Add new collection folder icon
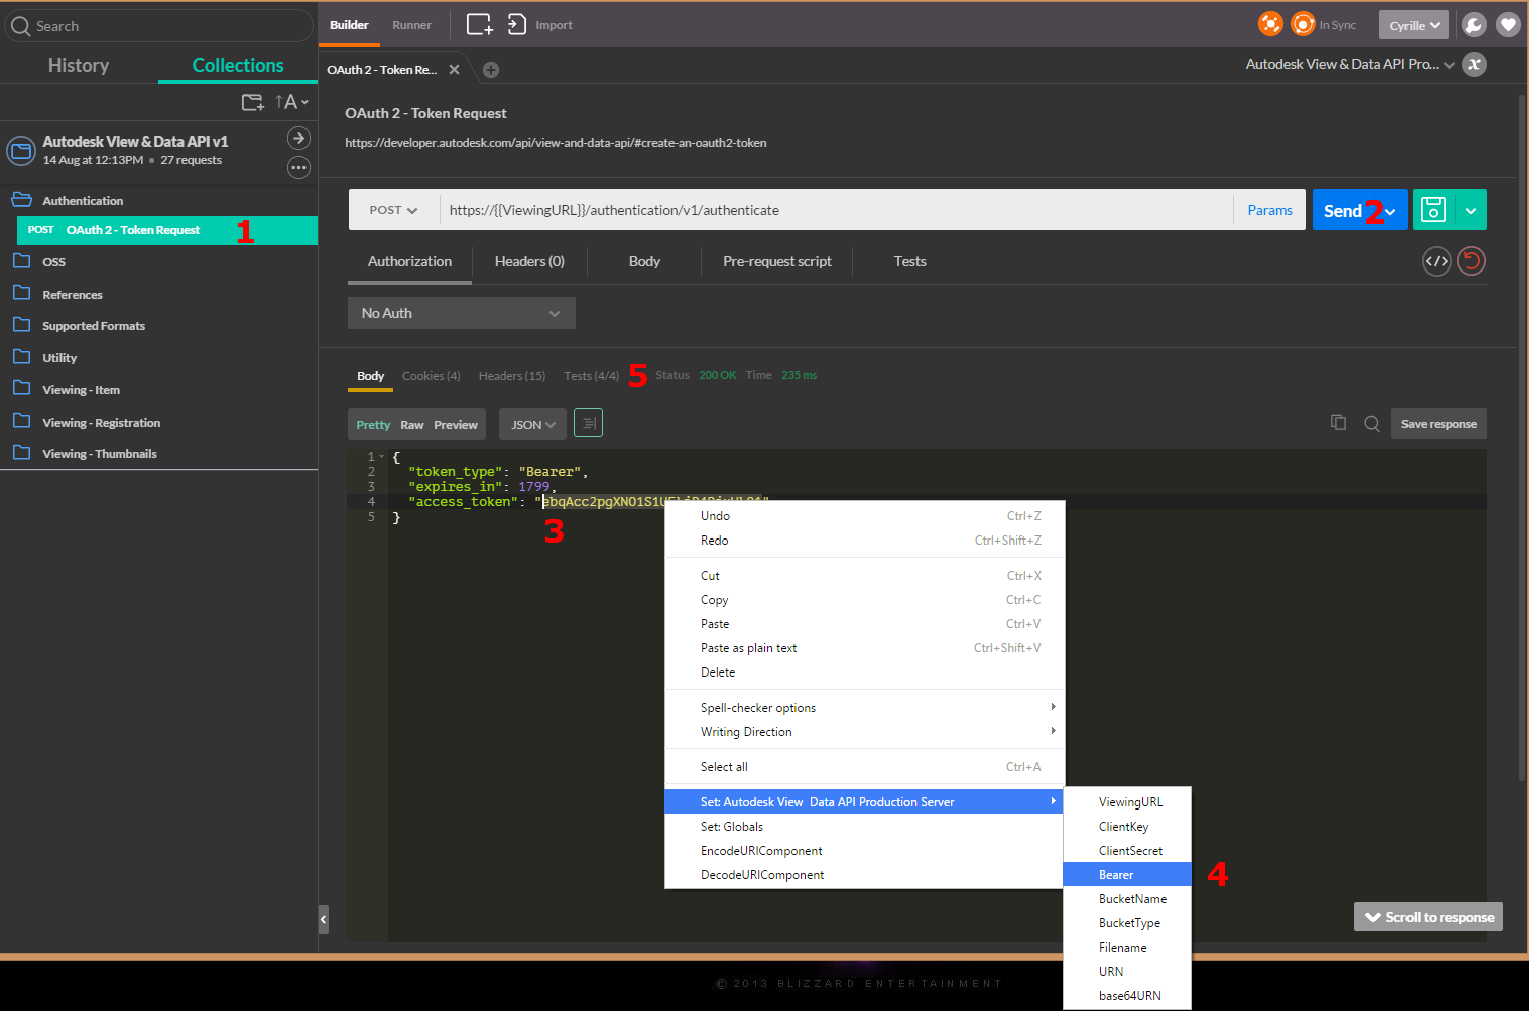 coord(252,103)
